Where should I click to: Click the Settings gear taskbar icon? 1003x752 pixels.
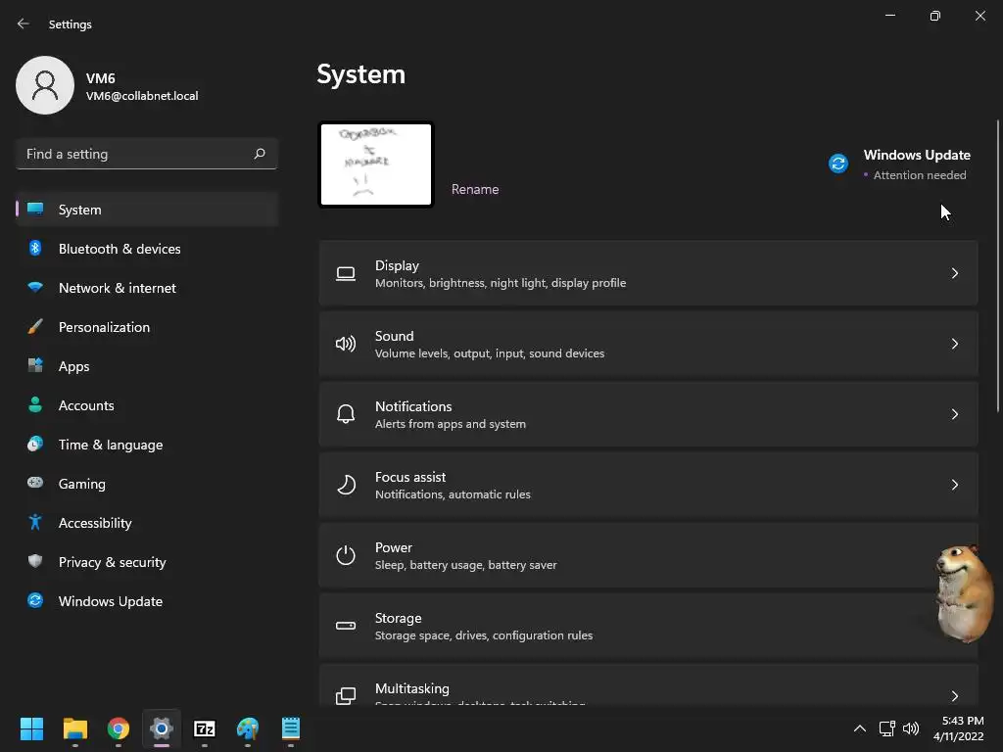pyautogui.click(x=162, y=728)
